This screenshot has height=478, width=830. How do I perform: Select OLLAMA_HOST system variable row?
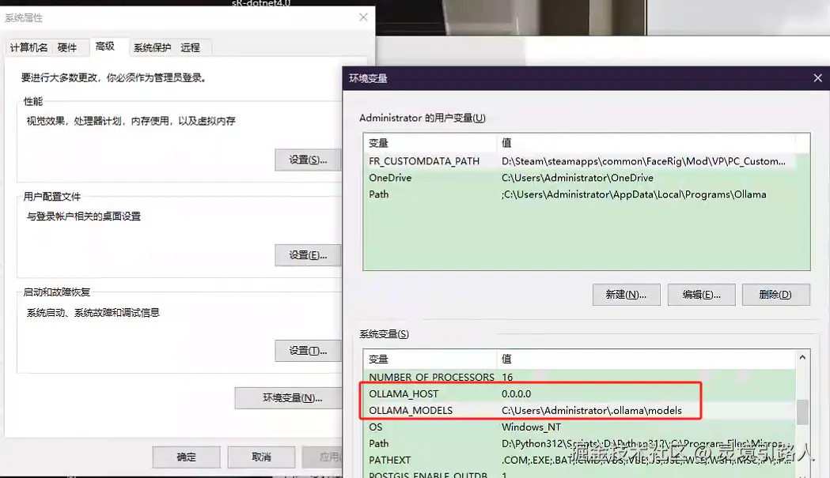click(x=580, y=394)
